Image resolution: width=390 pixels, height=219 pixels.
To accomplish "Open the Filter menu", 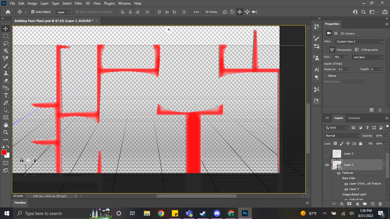I will pyautogui.click(x=79, y=3).
